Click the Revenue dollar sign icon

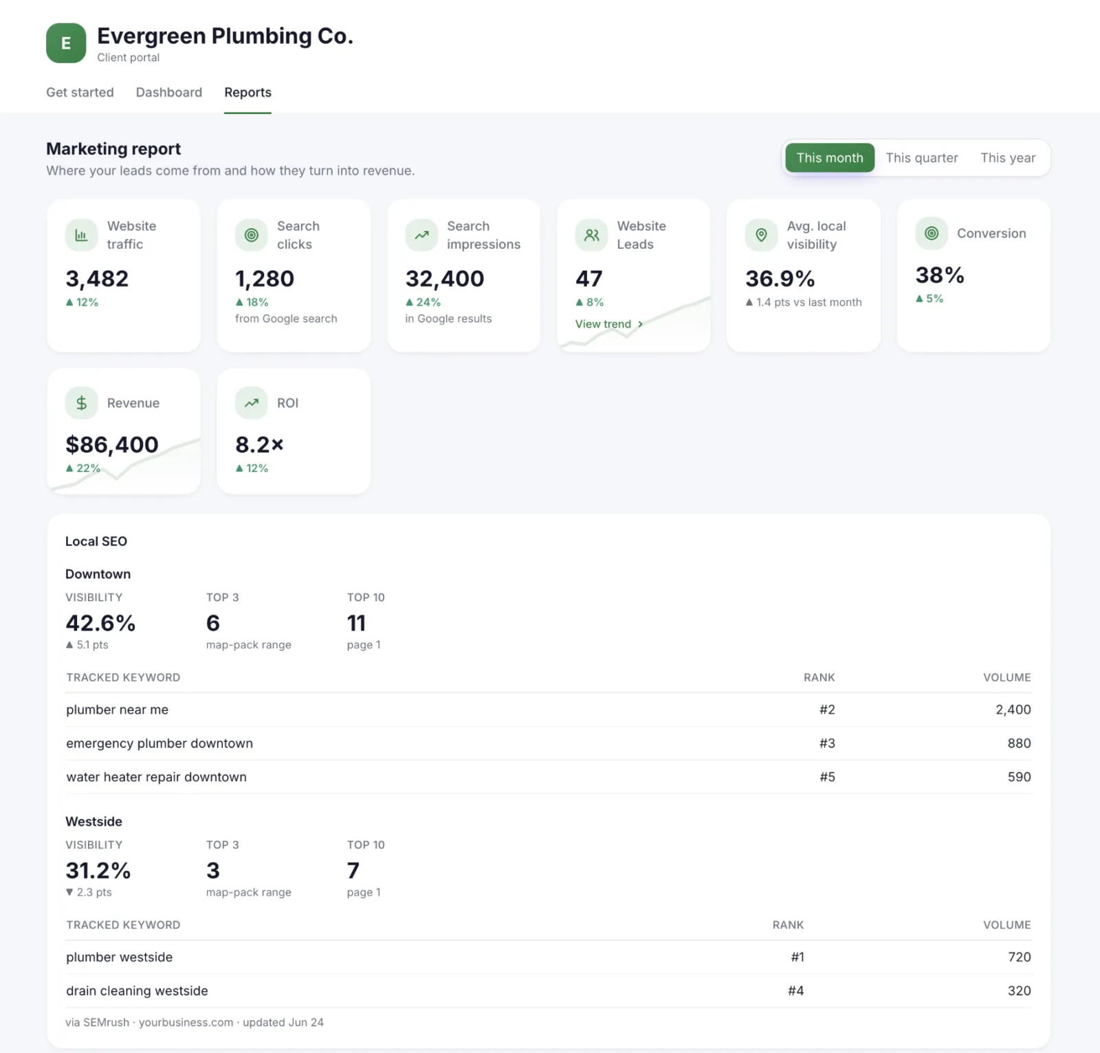[81, 403]
